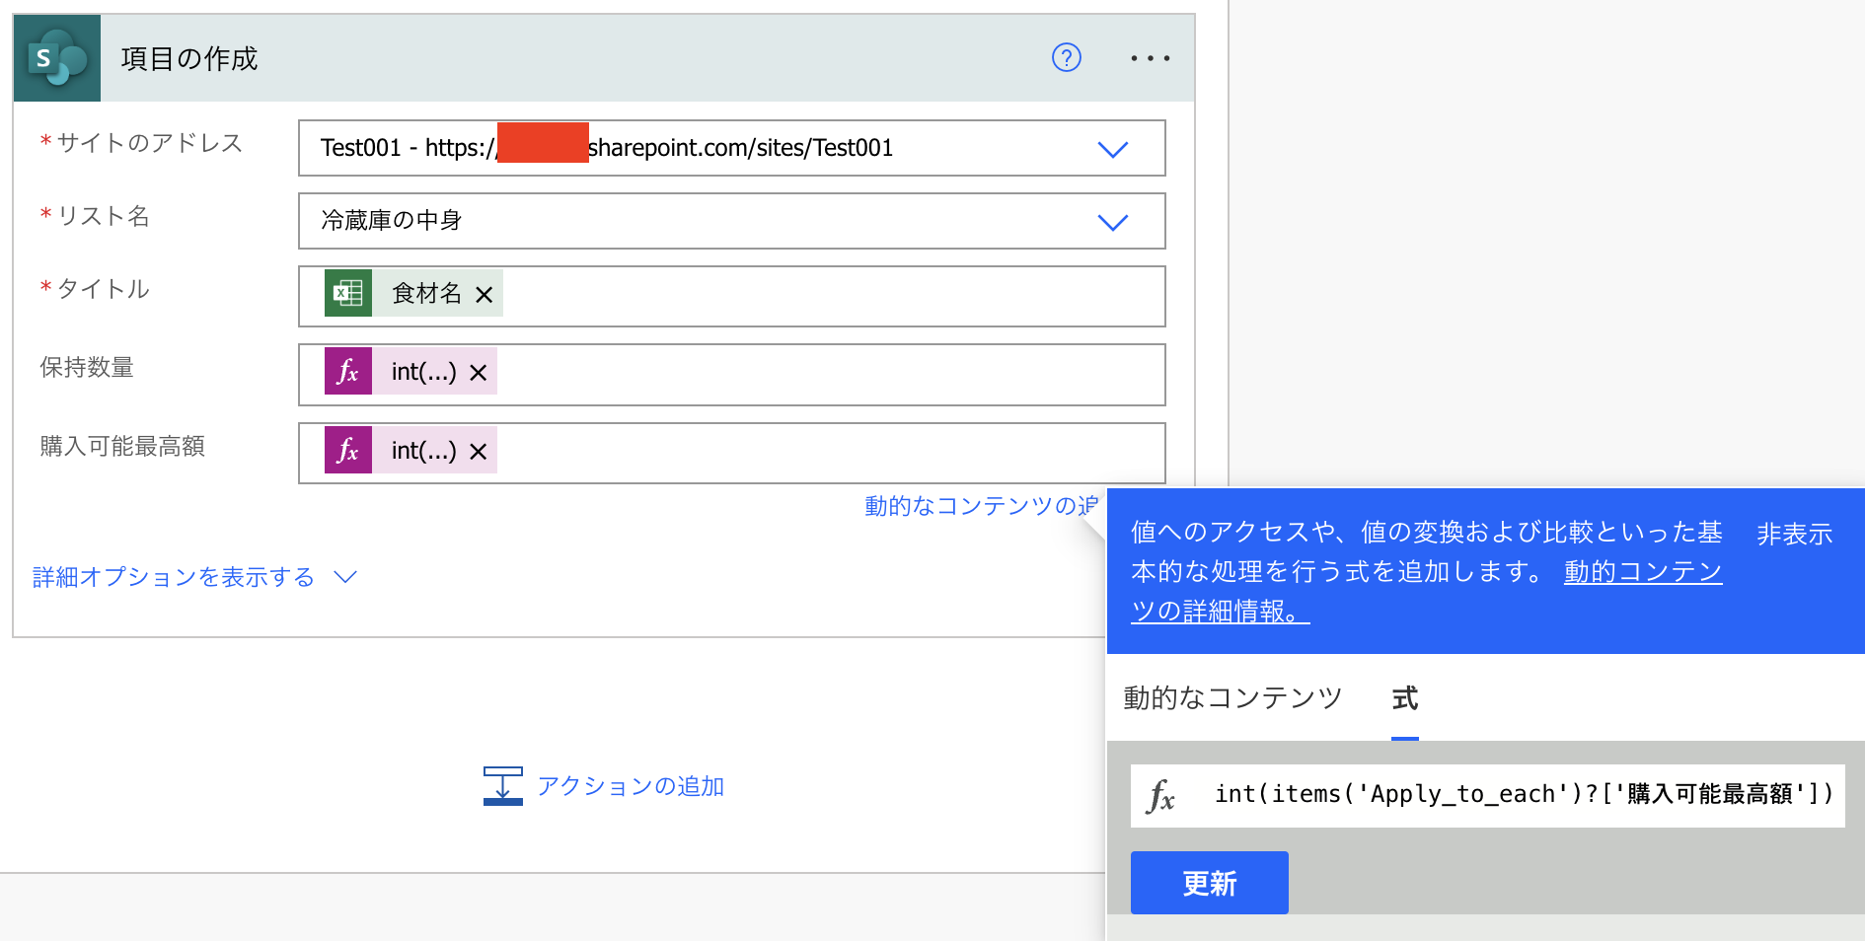
Task: Click the タイトル label
Action: point(104,289)
